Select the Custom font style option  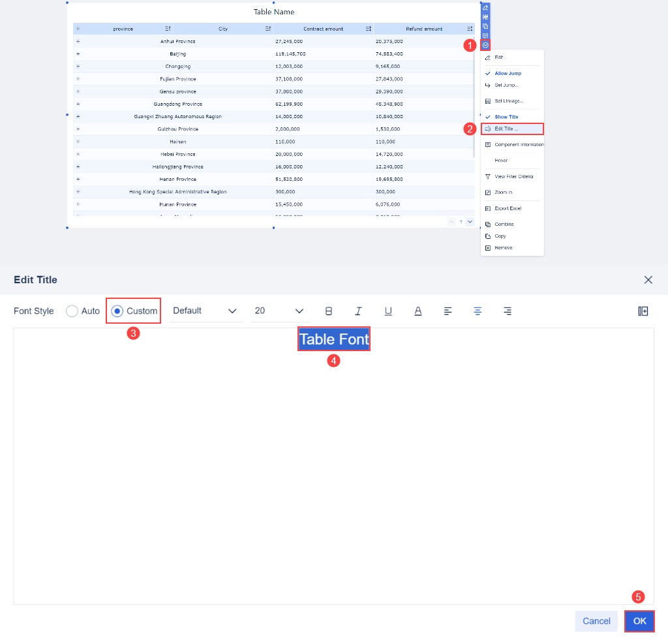click(x=116, y=311)
